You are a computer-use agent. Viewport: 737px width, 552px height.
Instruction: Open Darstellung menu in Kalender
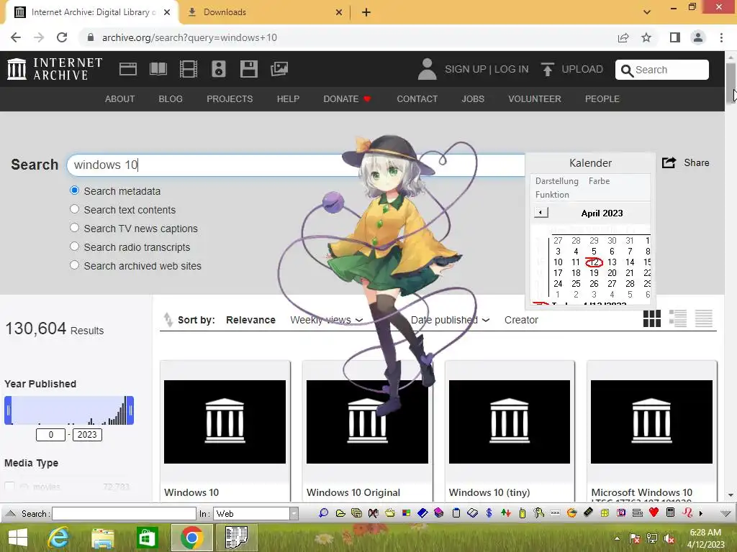(x=556, y=181)
